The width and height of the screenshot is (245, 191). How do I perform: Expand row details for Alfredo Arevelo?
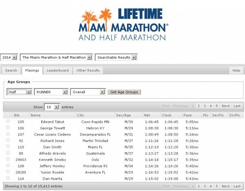[x=8, y=153]
